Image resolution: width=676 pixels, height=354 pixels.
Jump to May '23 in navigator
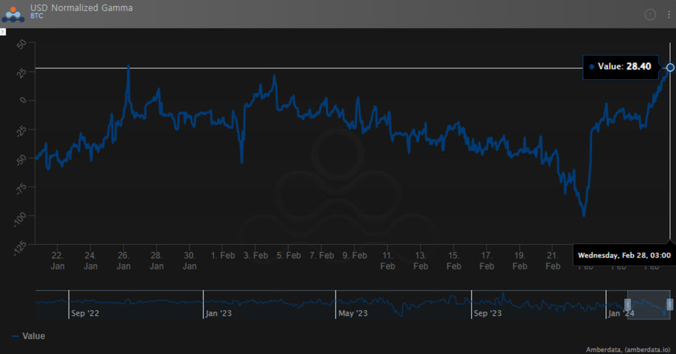[x=353, y=313]
